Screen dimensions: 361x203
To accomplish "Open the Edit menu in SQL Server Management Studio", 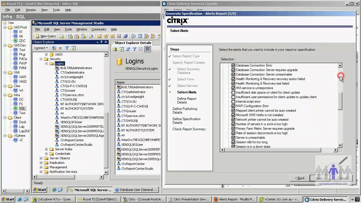I will click(x=47, y=29).
